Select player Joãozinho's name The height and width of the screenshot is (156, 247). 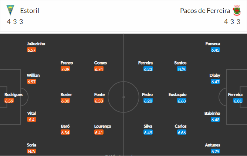(x=36, y=44)
